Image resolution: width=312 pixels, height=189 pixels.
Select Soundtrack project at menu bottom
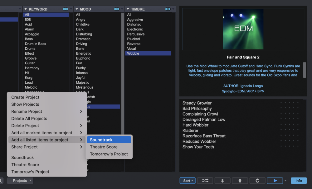[47, 158]
